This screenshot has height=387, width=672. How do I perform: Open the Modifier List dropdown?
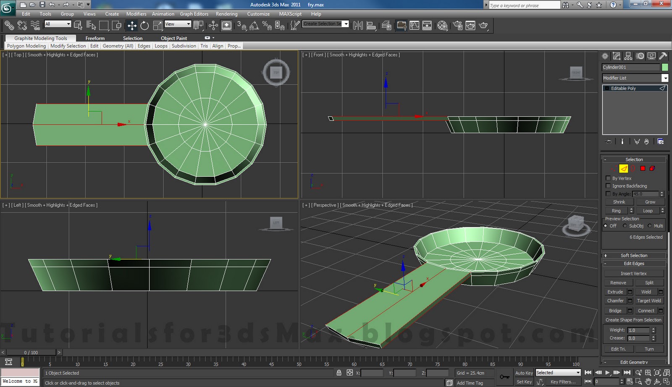tap(665, 78)
